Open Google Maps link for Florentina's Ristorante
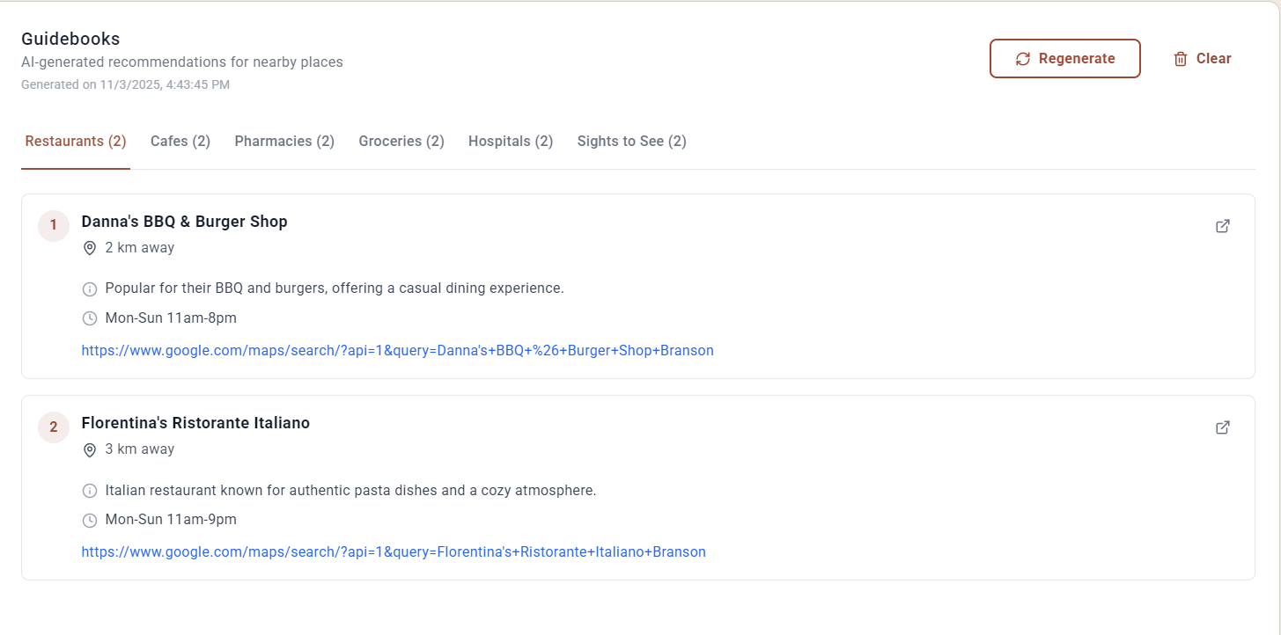Viewport: 1281px width, 635px height. (394, 552)
